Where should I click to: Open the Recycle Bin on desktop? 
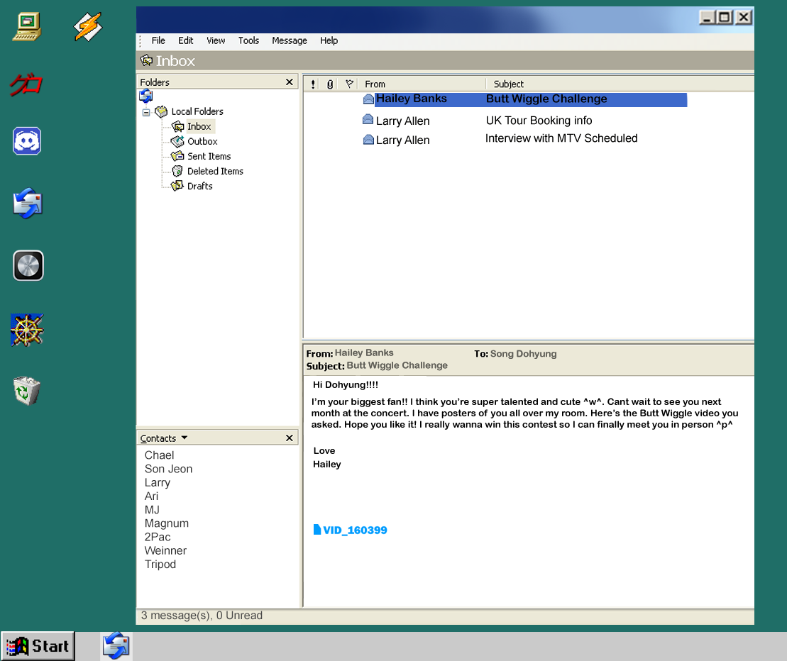[x=27, y=391]
